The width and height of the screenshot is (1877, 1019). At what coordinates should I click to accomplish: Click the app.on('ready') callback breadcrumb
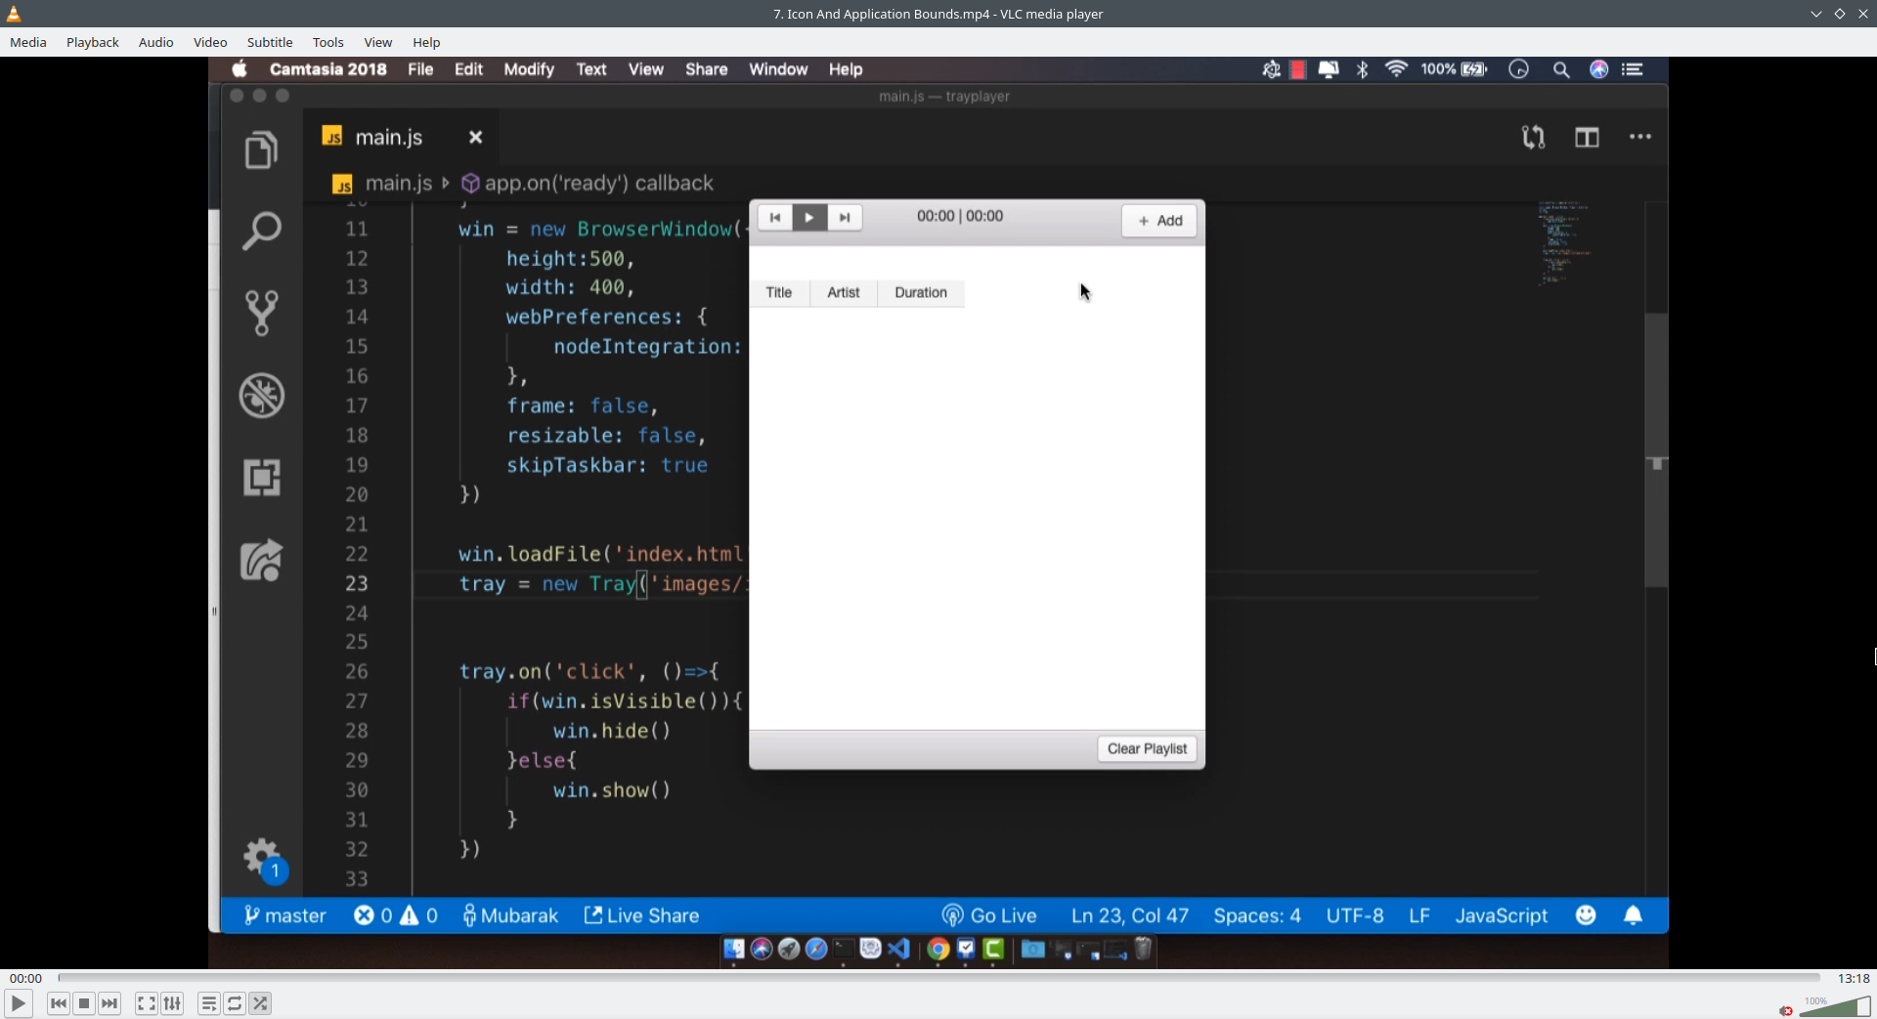pos(588,184)
